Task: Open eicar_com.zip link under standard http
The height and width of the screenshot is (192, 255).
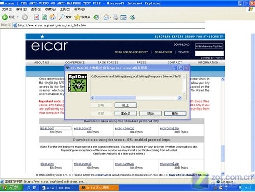Action: click(x=124, y=128)
